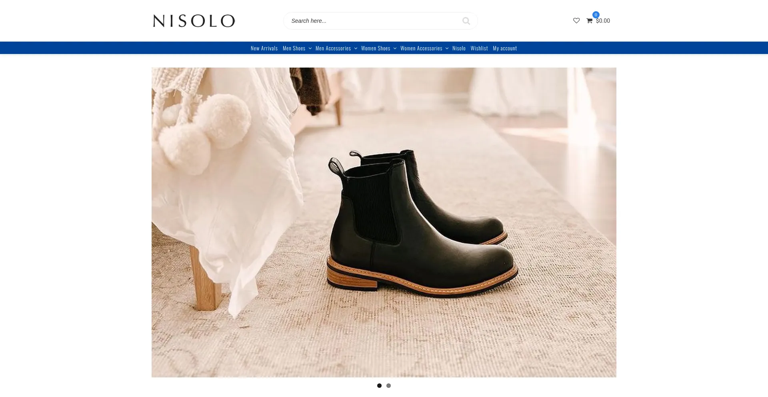Open the wishlist heart icon
768x397 pixels.
pyautogui.click(x=576, y=21)
